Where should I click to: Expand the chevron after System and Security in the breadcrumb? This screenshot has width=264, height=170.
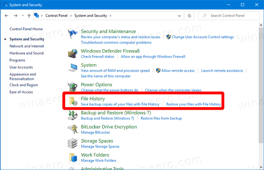tap(110, 16)
